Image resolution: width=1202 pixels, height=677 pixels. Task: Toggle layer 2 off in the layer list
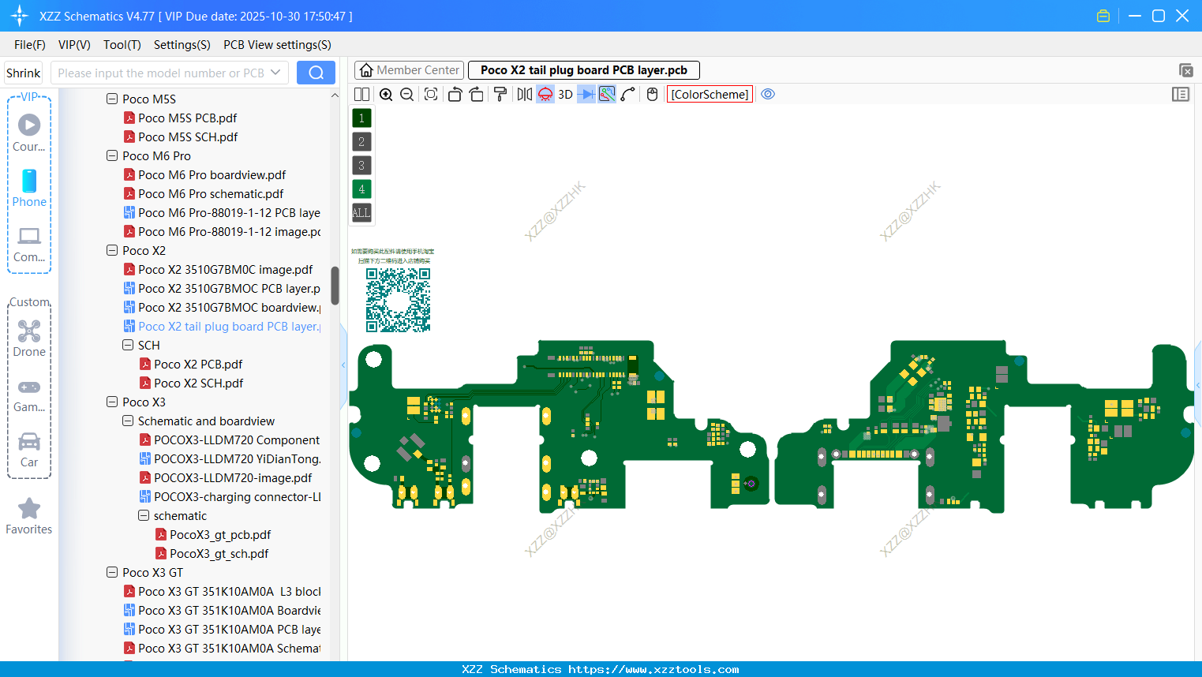tap(361, 141)
